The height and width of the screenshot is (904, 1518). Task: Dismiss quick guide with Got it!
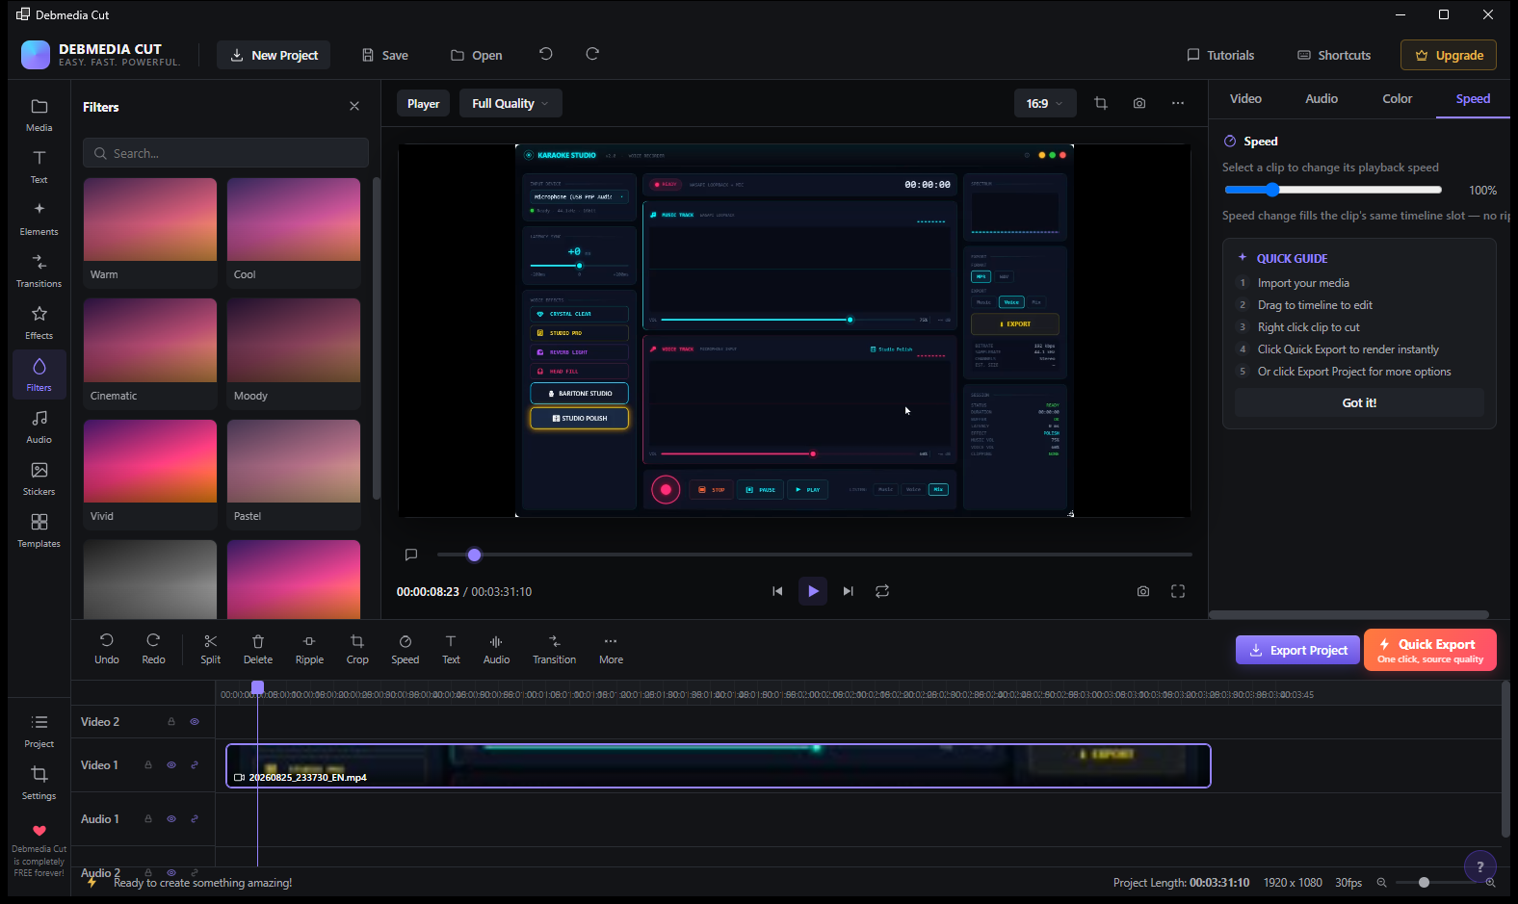pyautogui.click(x=1359, y=402)
